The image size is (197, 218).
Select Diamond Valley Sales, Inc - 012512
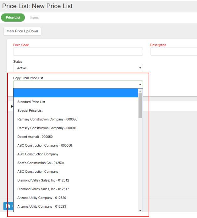[76, 181]
